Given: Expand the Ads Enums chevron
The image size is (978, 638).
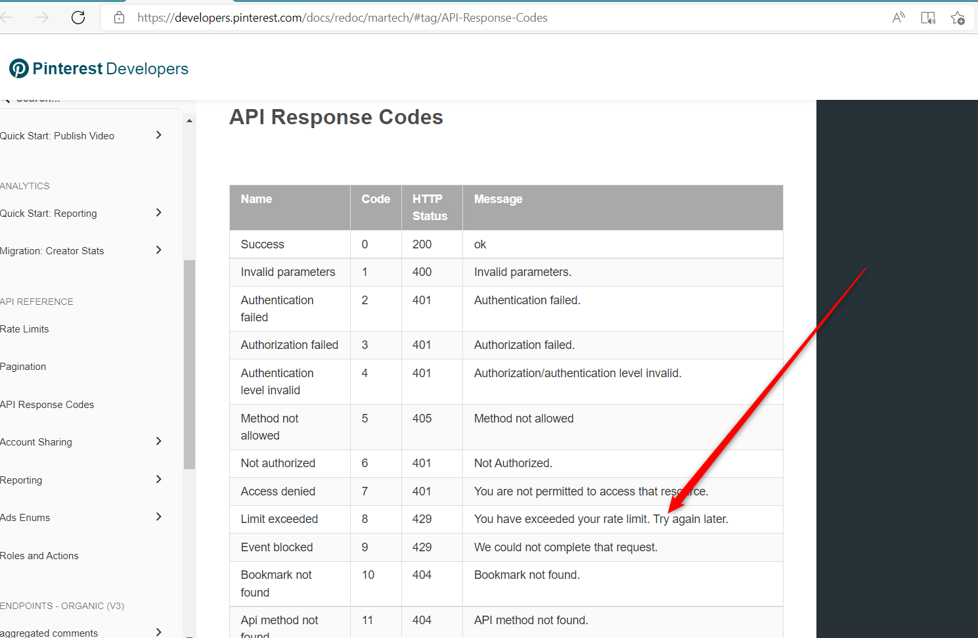Looking at the screenshot, I should point(158,516).
